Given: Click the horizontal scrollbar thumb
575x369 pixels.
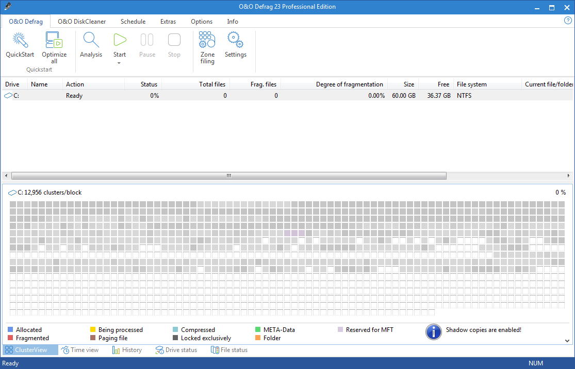Looking at the screenshot, I should (229, 175).
